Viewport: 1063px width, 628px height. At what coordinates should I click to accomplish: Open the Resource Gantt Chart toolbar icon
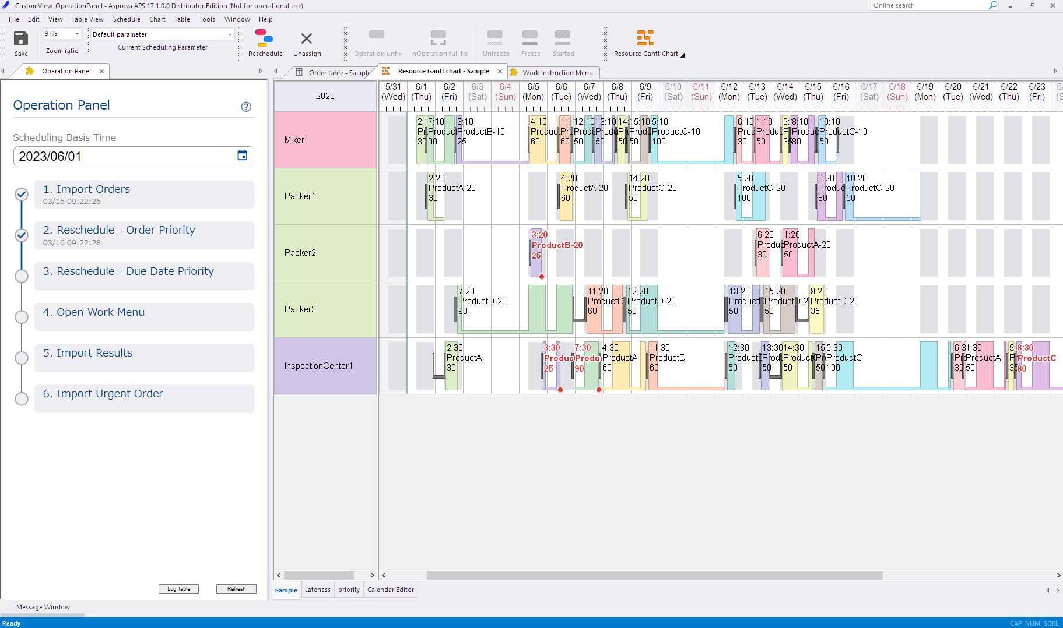point(645,38)
